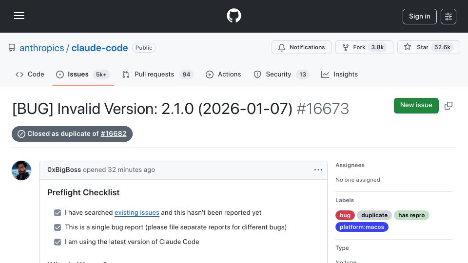Create a New issue
The image size is (468, 263).
coord(416,106)
